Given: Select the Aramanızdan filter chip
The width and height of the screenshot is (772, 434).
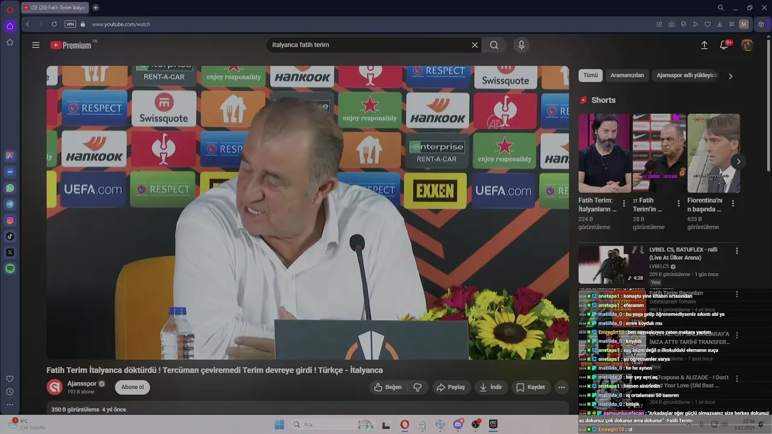Looking at the screenshot, I should [x=627, y=75].
